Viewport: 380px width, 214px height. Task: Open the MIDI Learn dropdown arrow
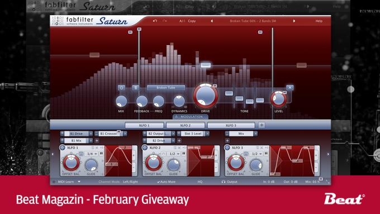tap(79, 182)
